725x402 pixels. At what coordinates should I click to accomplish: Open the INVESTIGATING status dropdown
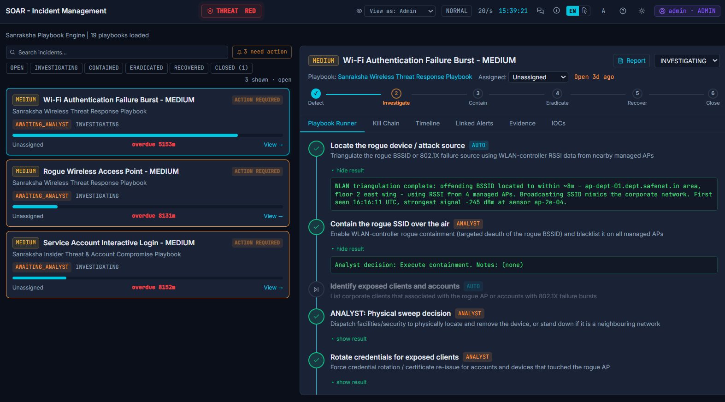(687, 61)
